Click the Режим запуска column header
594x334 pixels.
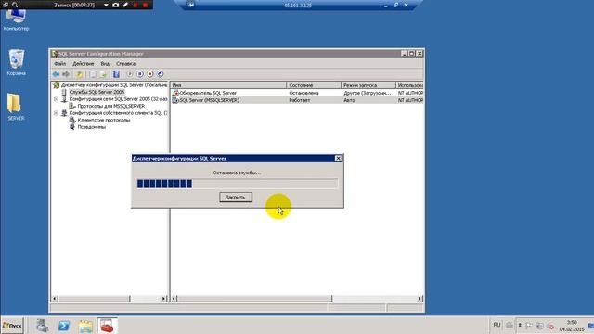pos(368,85)
